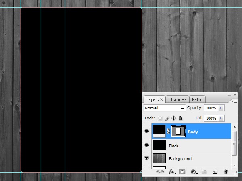Lock image pixels with brush icon
The height and width of the screenshot is (181, 242).
pos(167,118)
